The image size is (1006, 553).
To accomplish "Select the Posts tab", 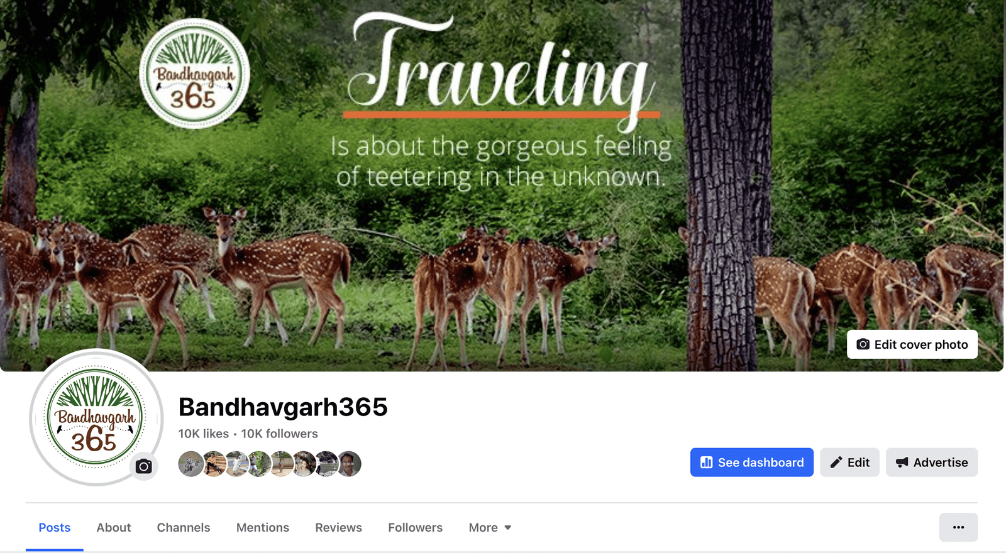I will (x=55, y=528).
